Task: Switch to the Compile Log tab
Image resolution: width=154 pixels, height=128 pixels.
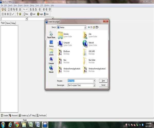Action: pos(24,115)
